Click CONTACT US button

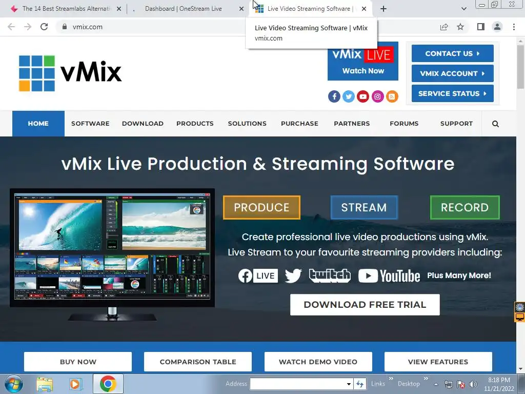point(452,53)
